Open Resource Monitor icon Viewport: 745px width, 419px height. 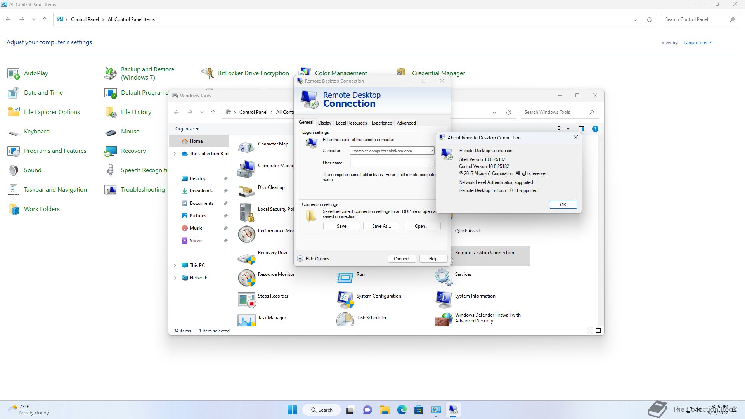(x=246, y=278)
